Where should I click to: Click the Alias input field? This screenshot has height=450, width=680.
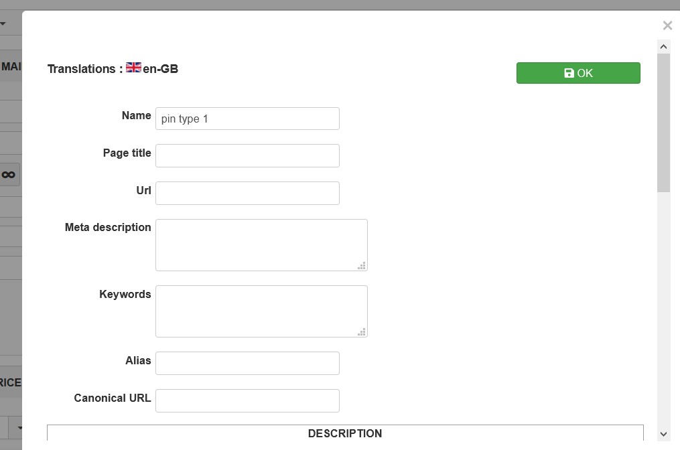(247, 363)
